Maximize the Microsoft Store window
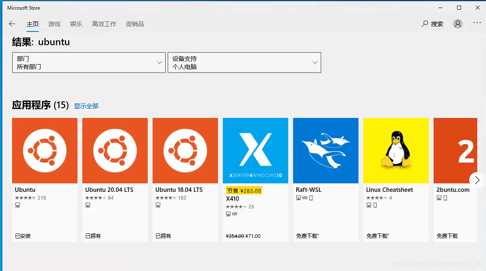The width and height of the screenshot is (486, 271). point(459,8)
